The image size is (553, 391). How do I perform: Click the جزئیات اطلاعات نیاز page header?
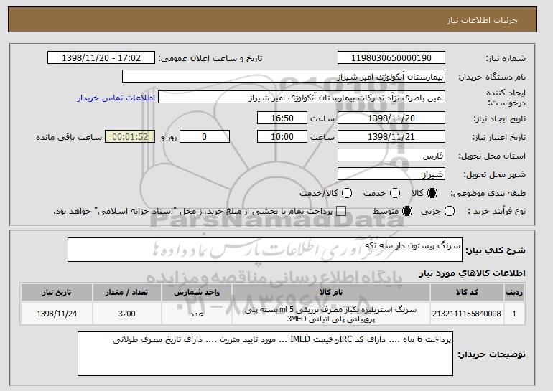pyautogui.click(x=482, y=20)
